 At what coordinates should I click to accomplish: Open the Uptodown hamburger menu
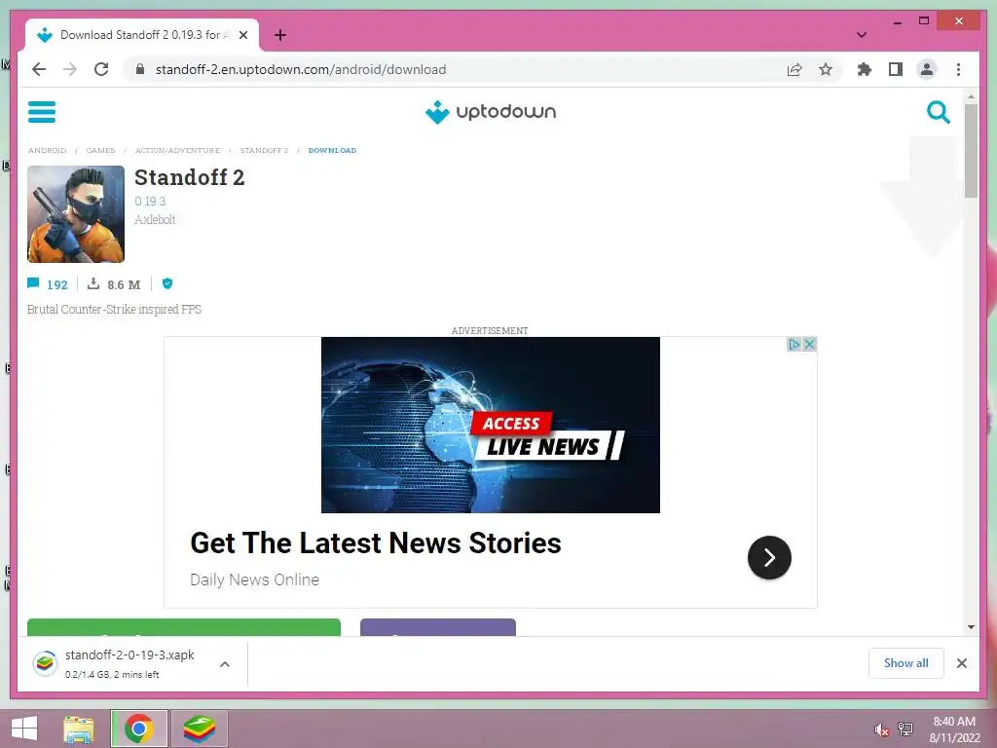coord(41,112)
